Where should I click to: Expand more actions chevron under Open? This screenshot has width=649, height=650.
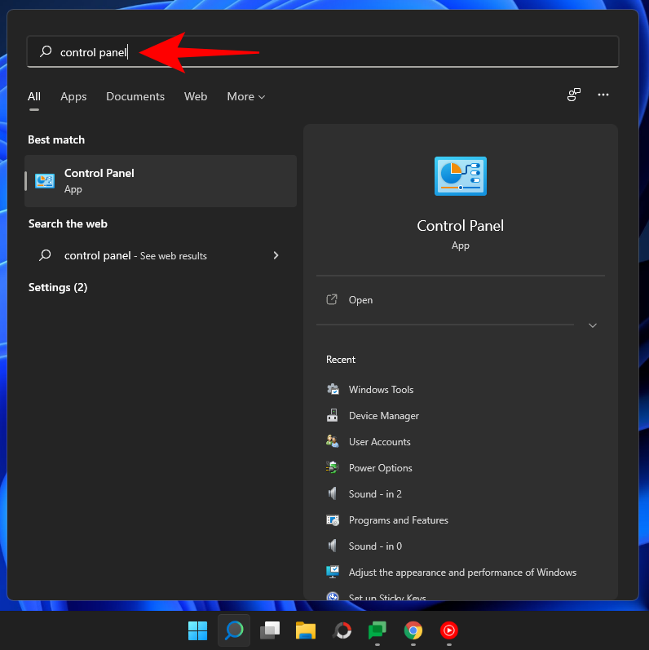coord(593,325)
